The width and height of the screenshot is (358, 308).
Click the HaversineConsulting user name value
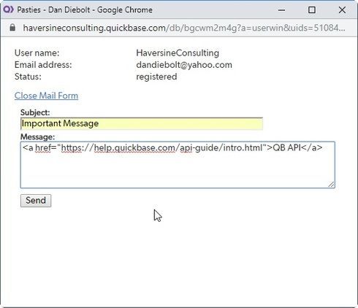pos(178,53)
